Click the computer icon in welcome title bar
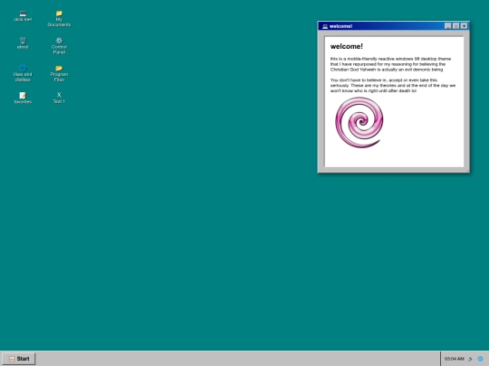 tap(325, 26)
